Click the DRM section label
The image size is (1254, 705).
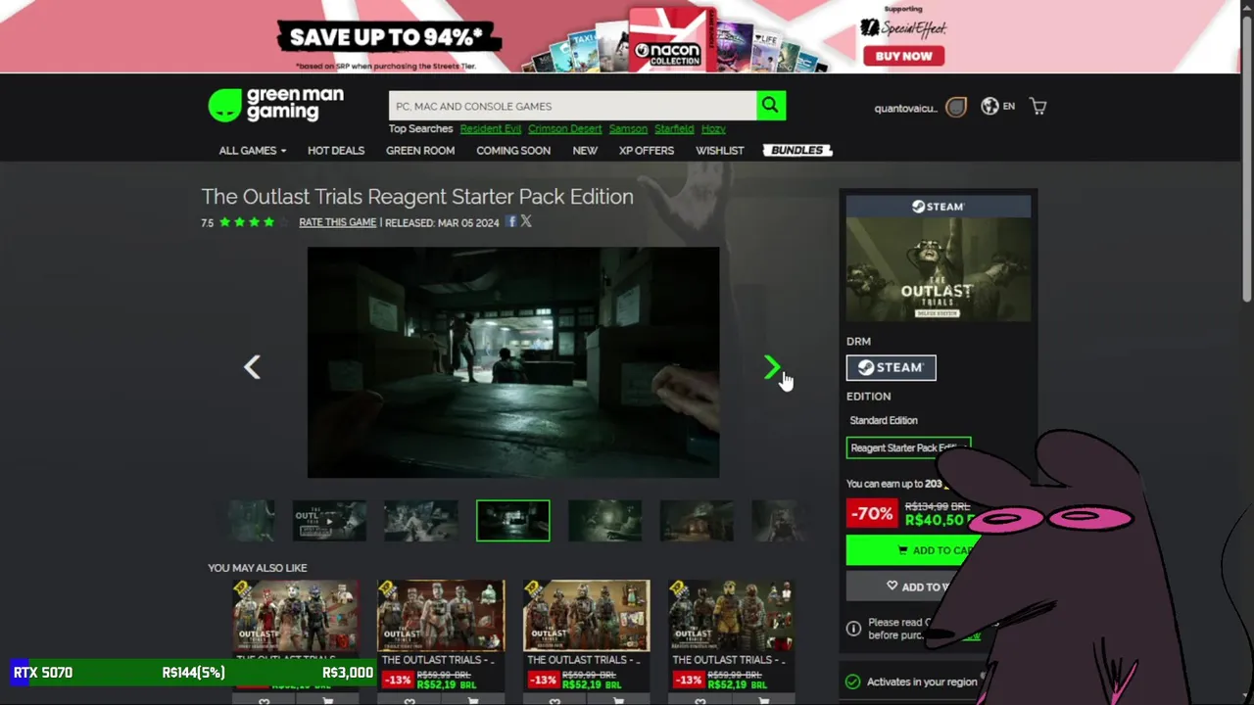858,342
